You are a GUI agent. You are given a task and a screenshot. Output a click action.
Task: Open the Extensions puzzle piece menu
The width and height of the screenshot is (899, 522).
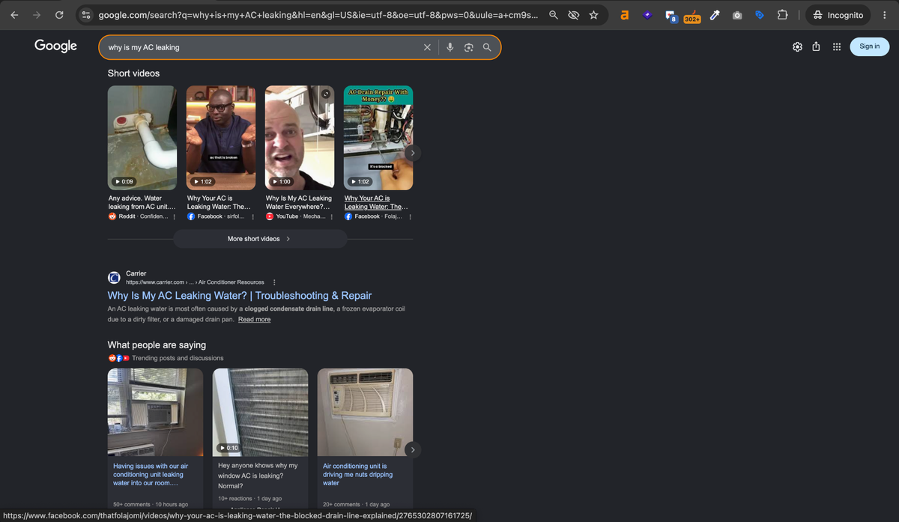tap(782, 15)
